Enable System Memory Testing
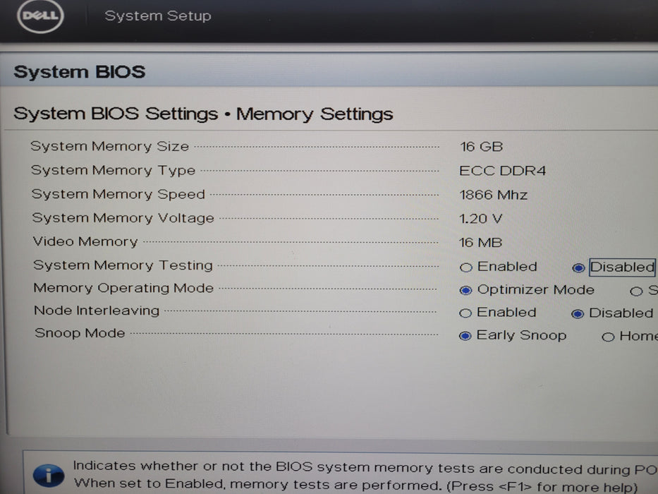This screenshot has height=494, width=658. point(466,267)
